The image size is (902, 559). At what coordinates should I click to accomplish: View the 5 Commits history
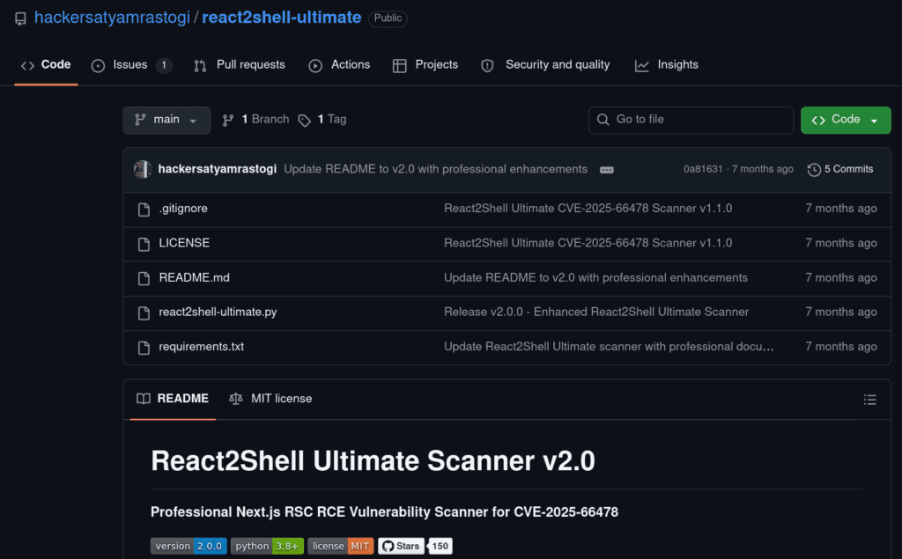pyautogui.click(x=840, y=169)
